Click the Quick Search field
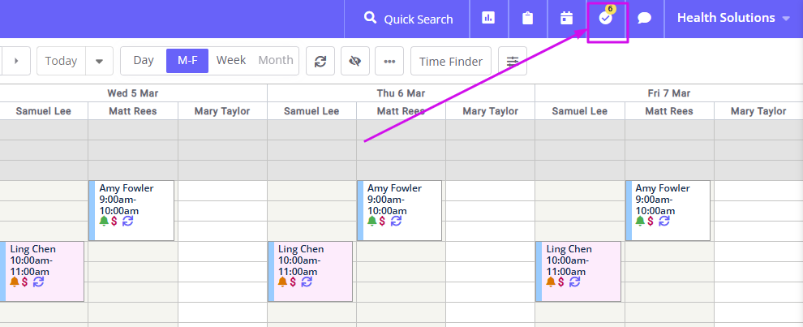 tap(407, 19)
